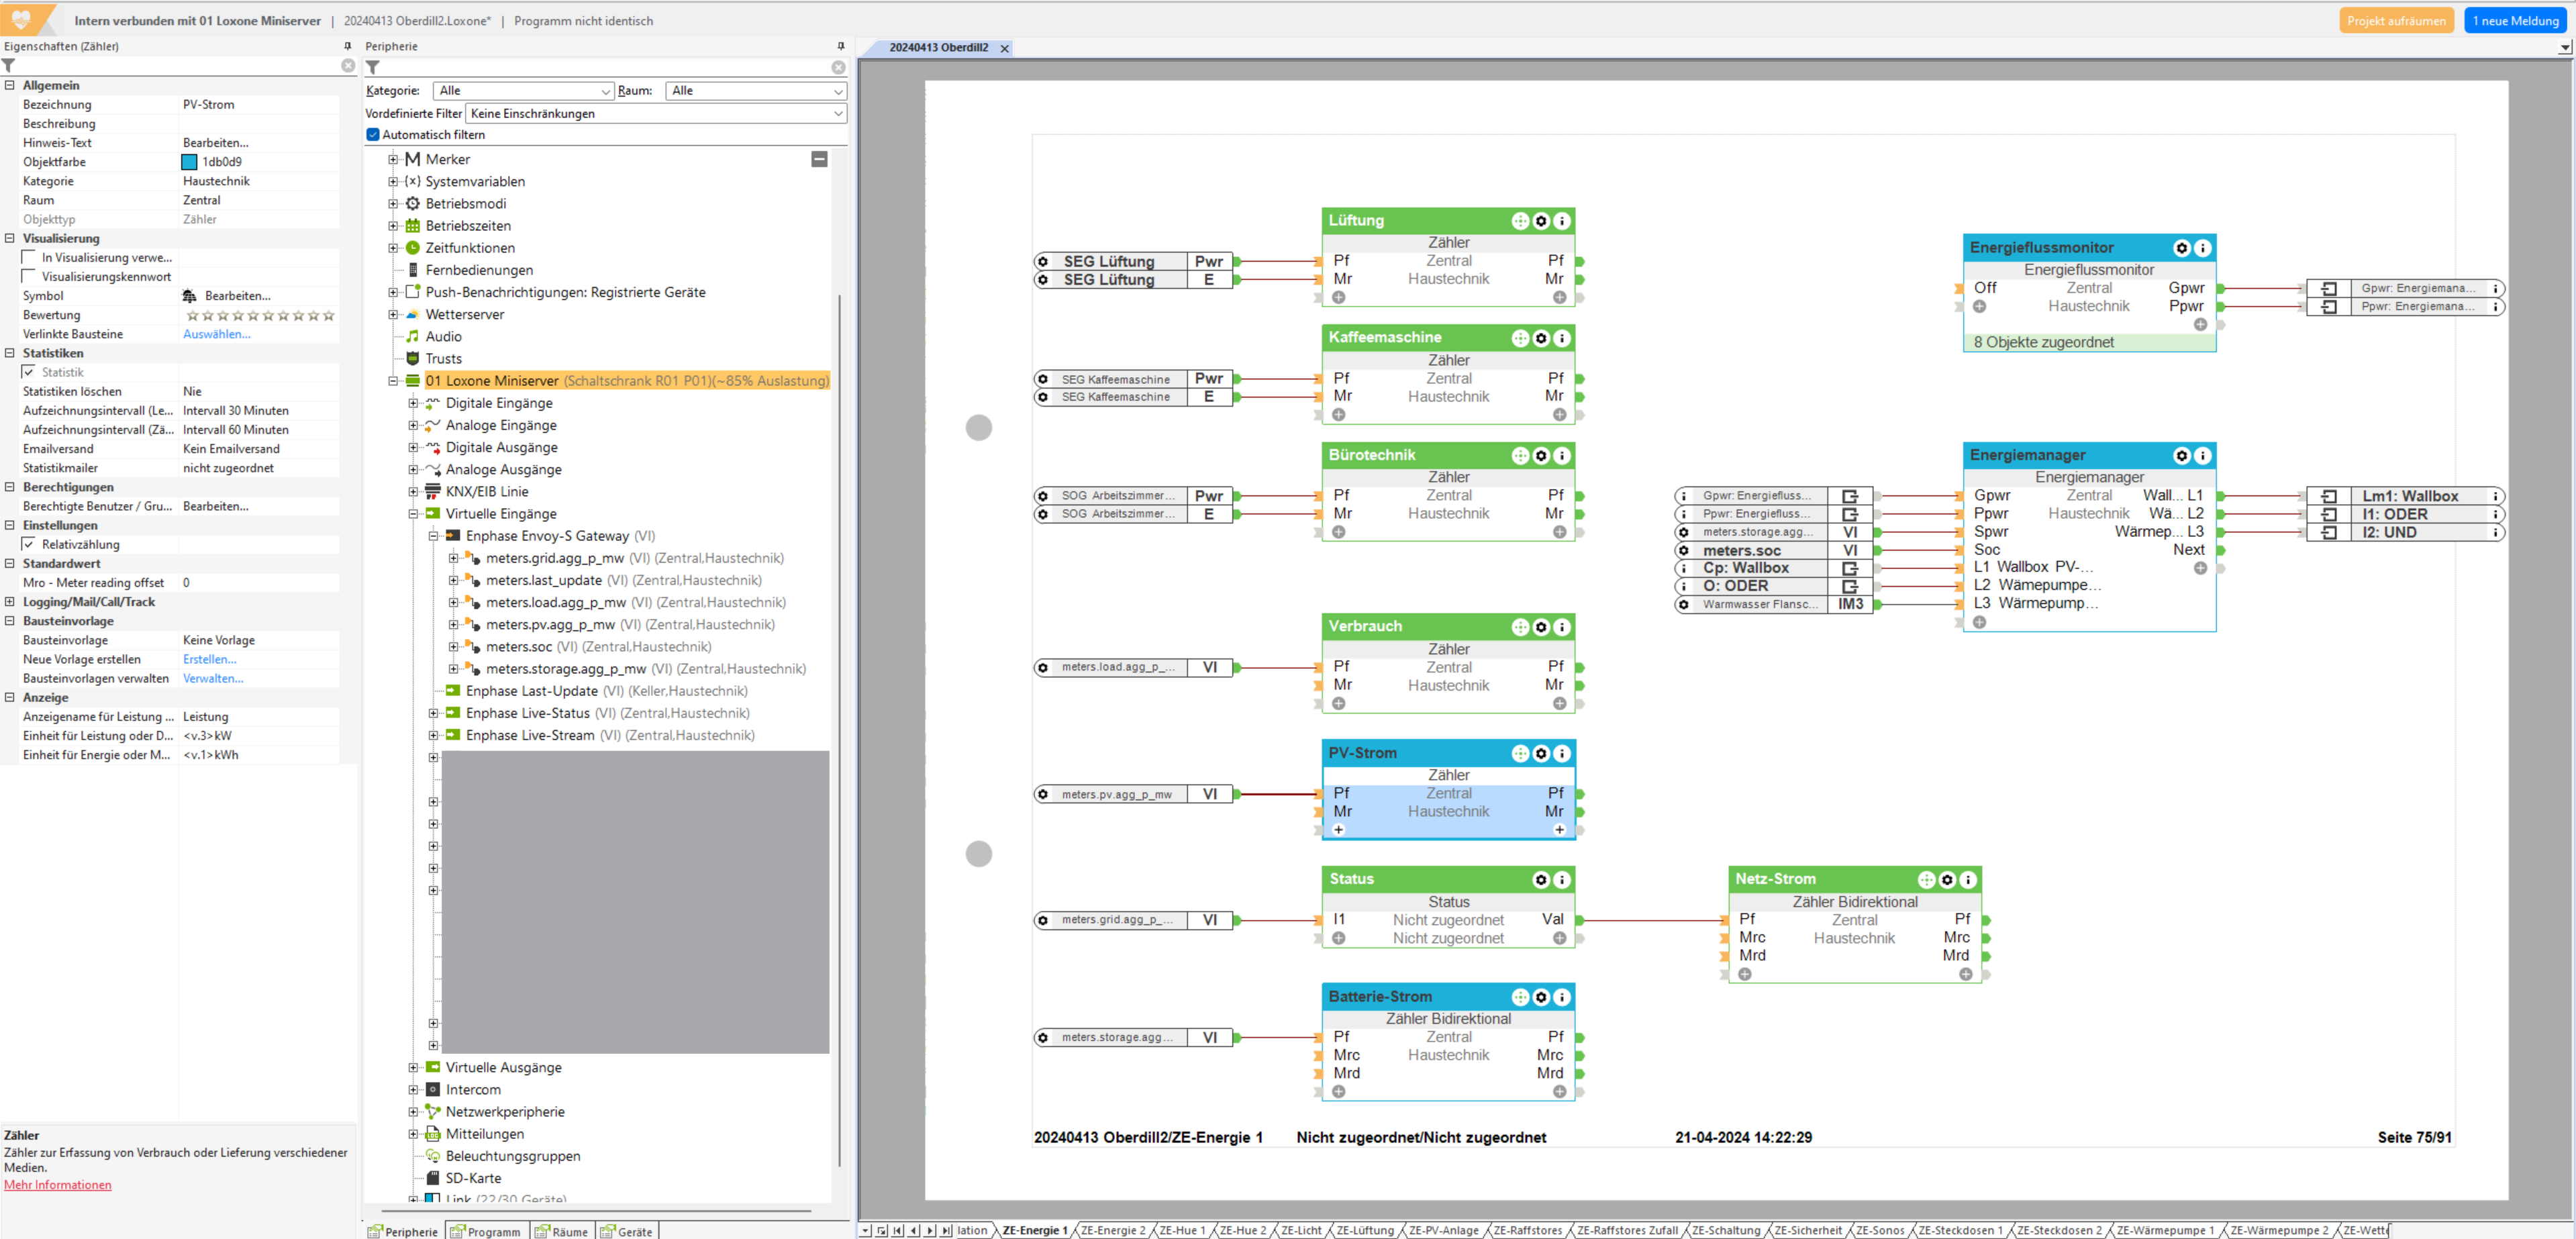Image resolution: width=2576 pixels, height=1239 pixels.
Task: Open the Kategorie dropdown
Action: click(x=524, y=91)
